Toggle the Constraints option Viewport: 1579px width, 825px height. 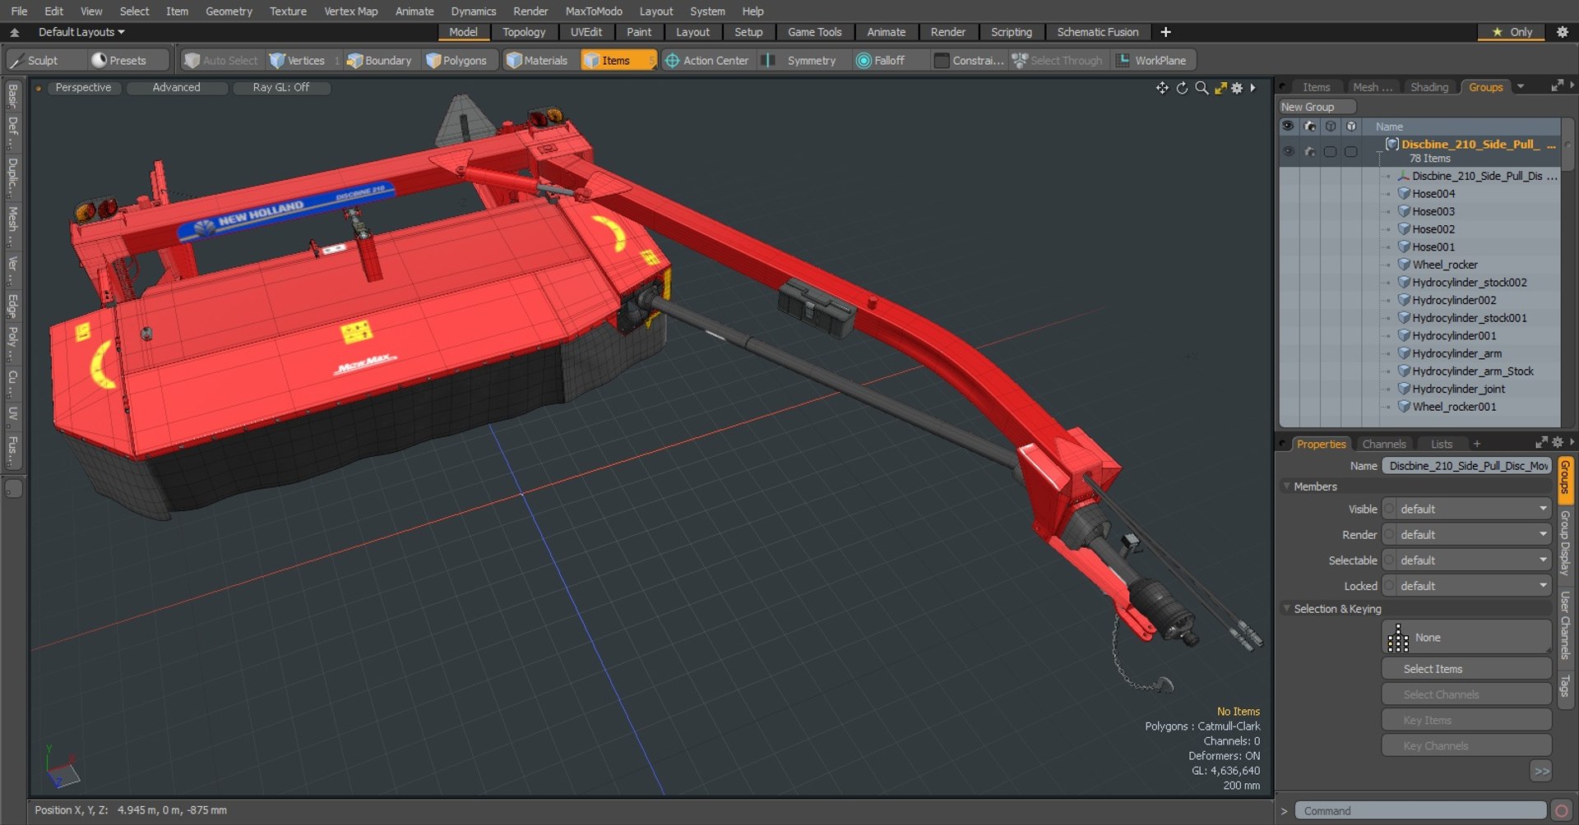coord(970,60)
